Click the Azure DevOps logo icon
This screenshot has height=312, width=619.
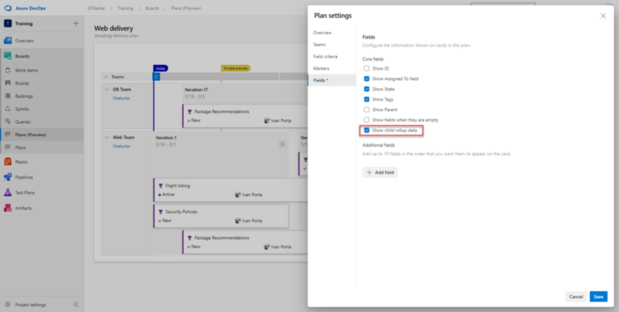tap(7, 8)
